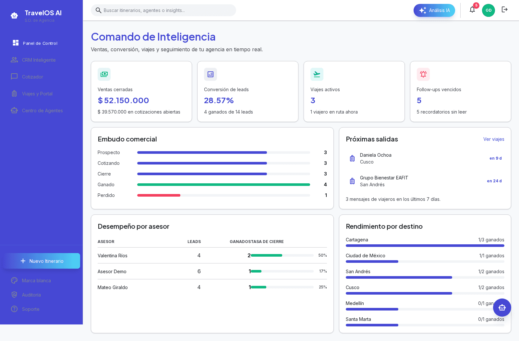Click the Cotizador chat bubble icon
This screenshot has width=519, height=341.
(x=14, y=77)
